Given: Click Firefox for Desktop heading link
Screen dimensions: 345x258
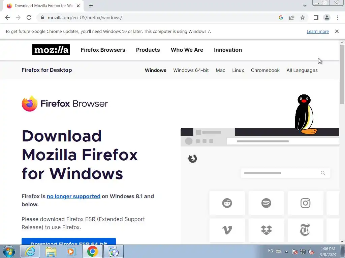Looking at the screenshot, I should pyautogui.click(x=46, y=70).
